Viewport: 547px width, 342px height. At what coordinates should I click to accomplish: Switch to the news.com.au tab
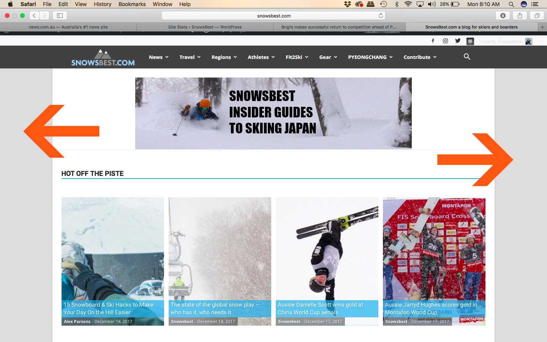pyautogui.click(x=68, y=27)
